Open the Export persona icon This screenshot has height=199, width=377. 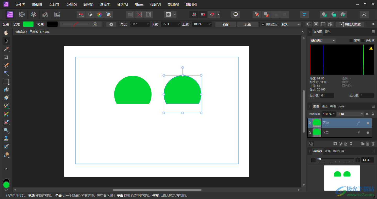(x=57, y=14)
